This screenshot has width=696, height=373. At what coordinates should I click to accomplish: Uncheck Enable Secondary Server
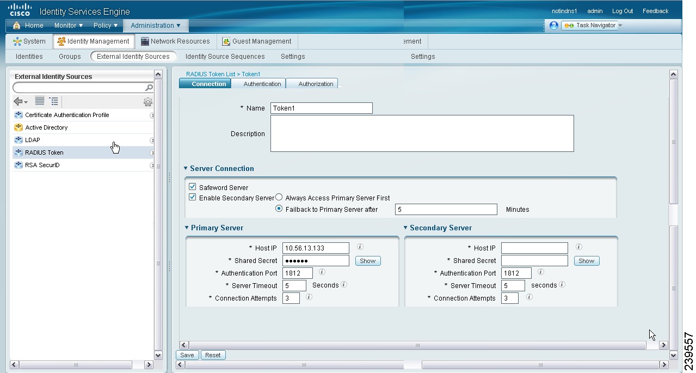click(192, 197)
